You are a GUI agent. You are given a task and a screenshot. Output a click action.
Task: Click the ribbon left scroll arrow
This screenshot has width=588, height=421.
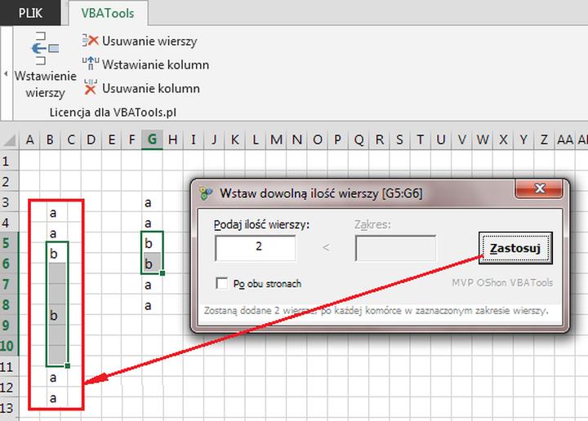point(5,74)
